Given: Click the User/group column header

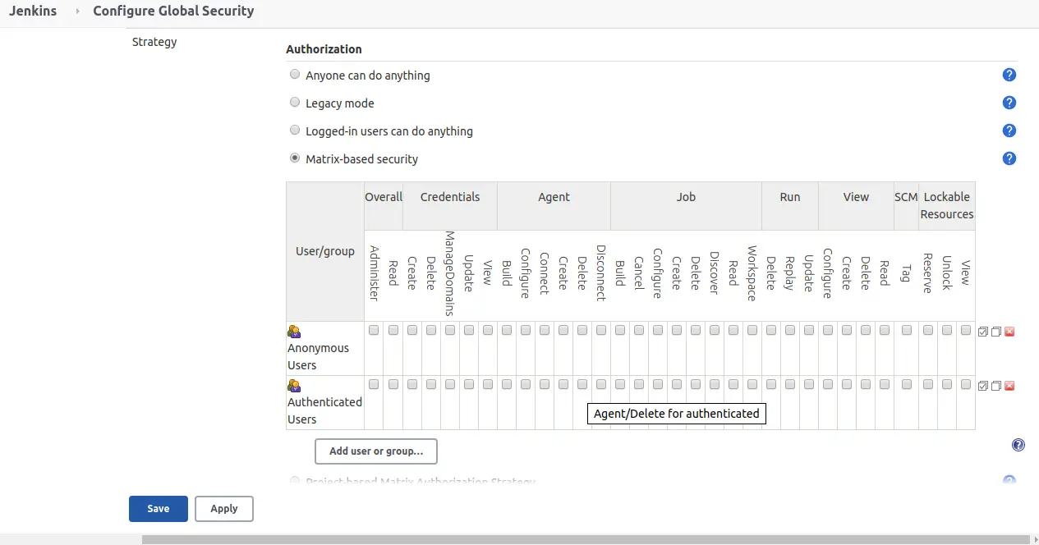Looking at the screenshot, I should [325, 251].
